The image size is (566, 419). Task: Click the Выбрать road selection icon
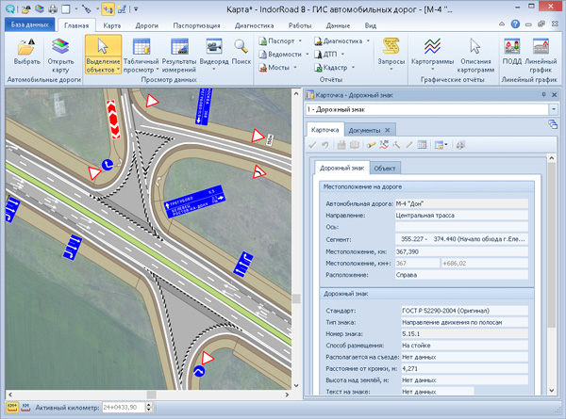click(26, 47)
